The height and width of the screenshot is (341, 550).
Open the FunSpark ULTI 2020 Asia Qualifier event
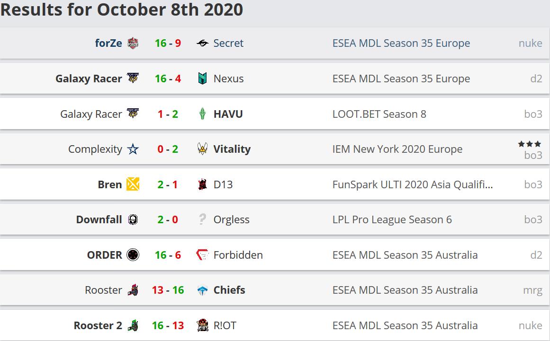(412, 184)
